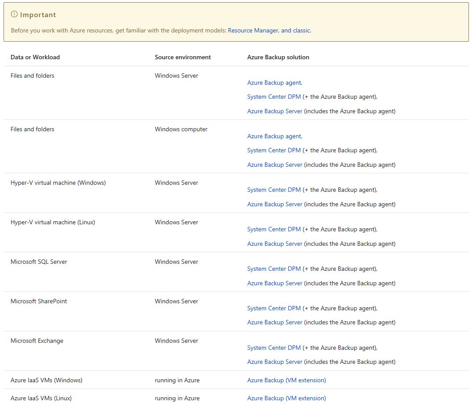Select the Hyper-V virtual machine (Linux) cell

click(x=53, y=222)
